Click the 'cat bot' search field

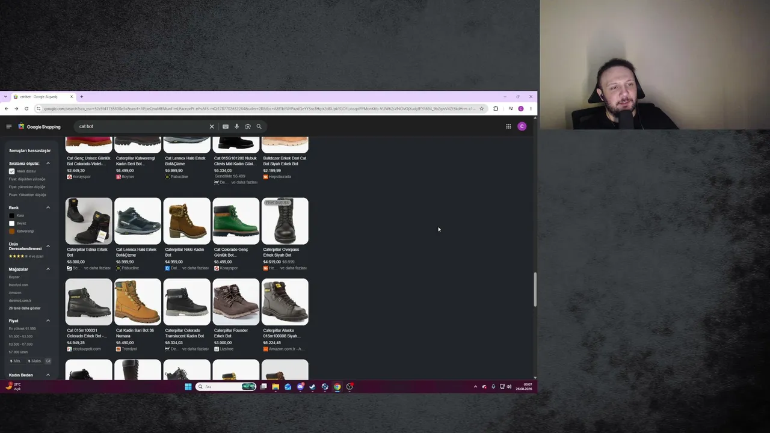pos(142,126)
